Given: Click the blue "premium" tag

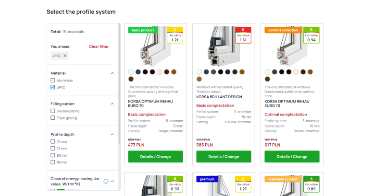Looking at the screenshot, I should pyautogui.click(x=207, y=179).
